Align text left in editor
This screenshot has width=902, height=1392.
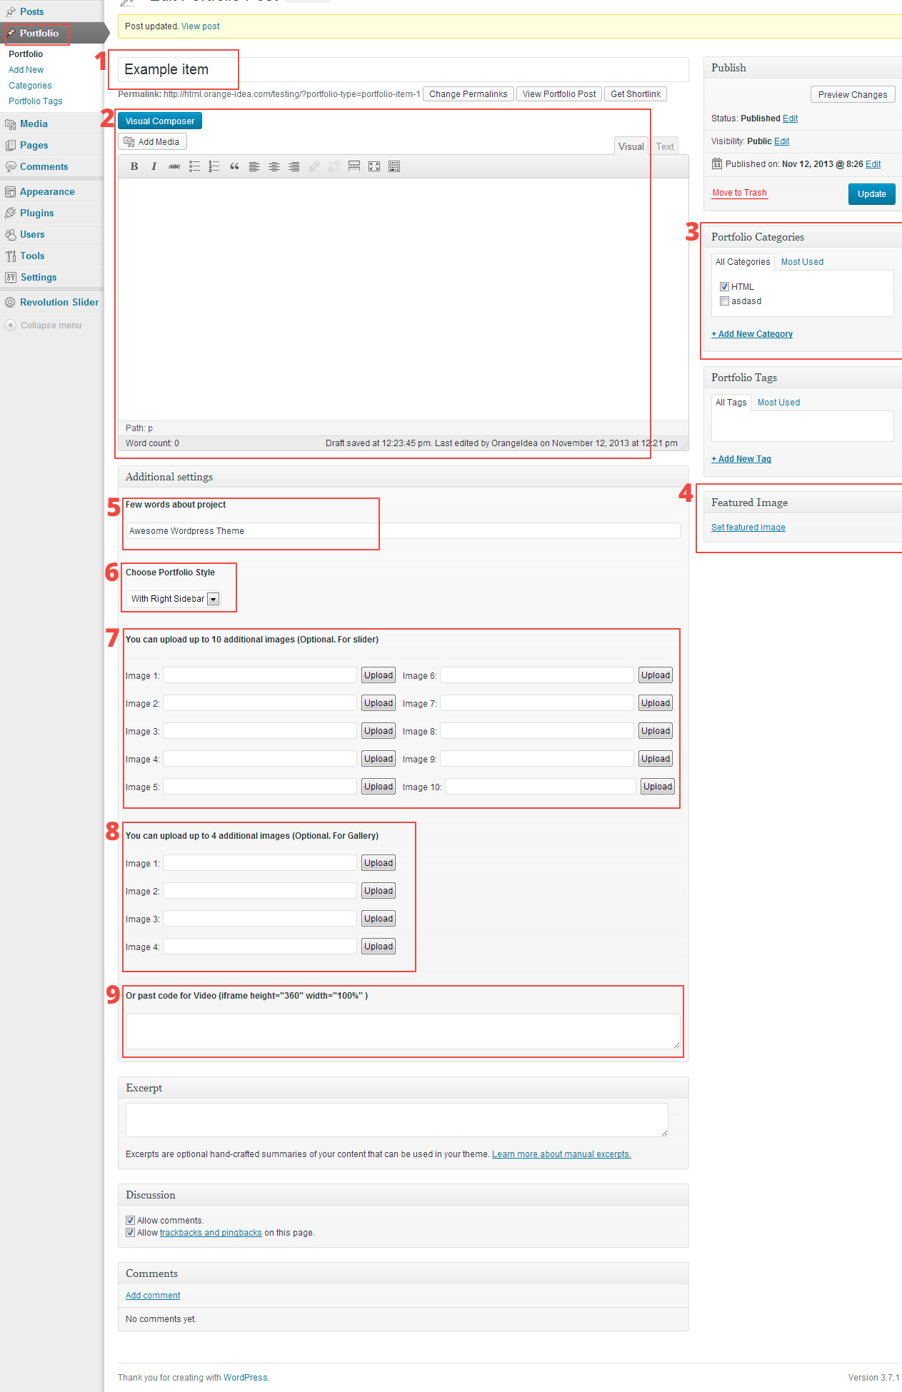click(254, 166)
